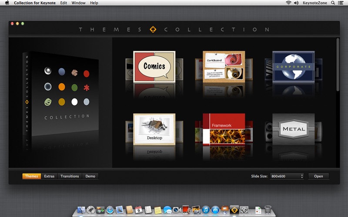Open the Transitions tab

[x=70, y=176]
